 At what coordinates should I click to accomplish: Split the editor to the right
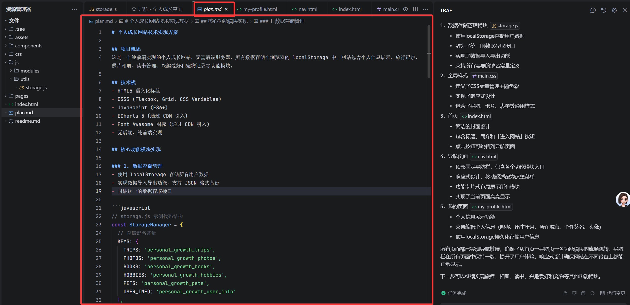tap(415, 9)
